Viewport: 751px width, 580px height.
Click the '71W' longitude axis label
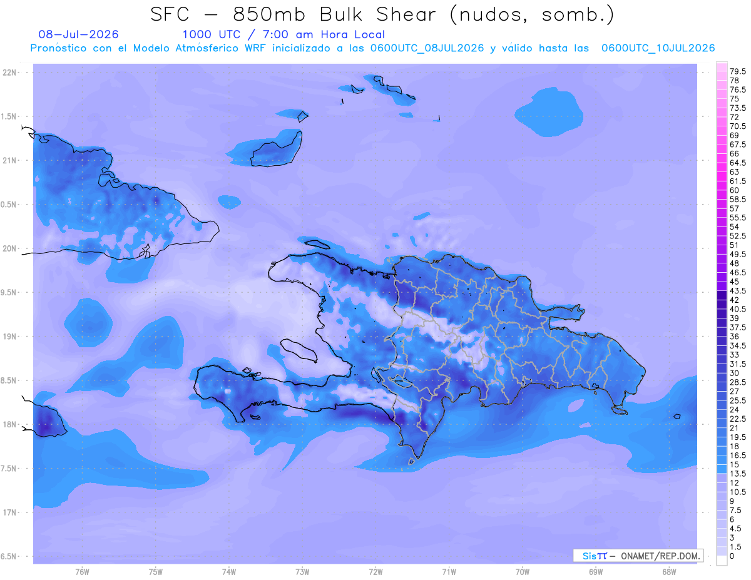pos(449,572)
